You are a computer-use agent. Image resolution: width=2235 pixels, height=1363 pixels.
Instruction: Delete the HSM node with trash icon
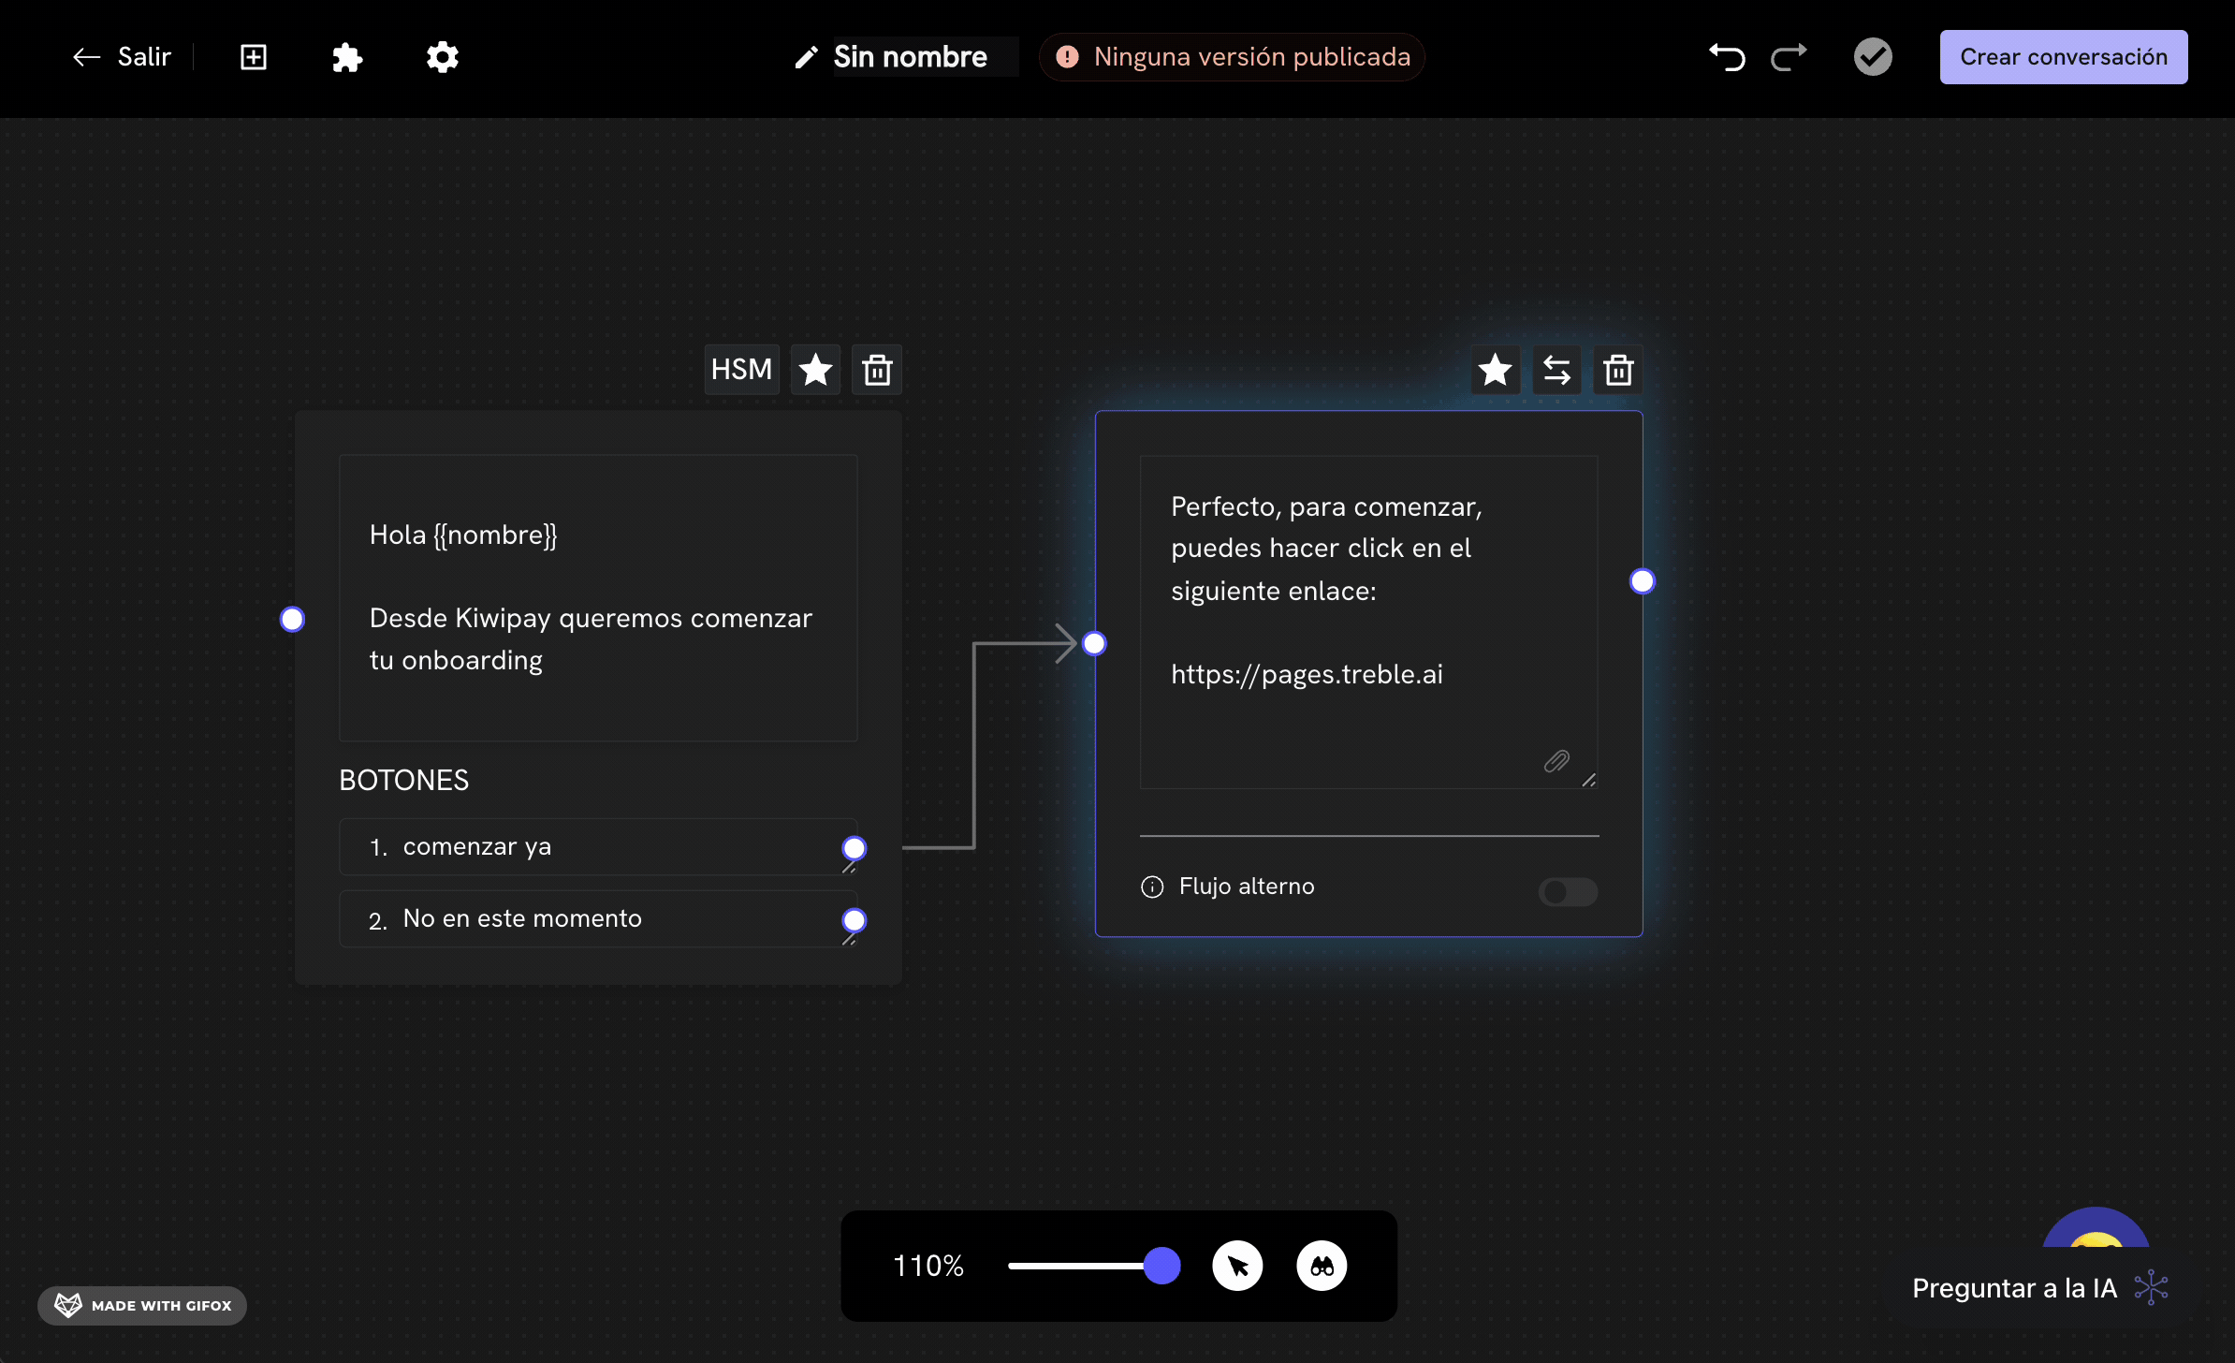(x=877, y=370)
